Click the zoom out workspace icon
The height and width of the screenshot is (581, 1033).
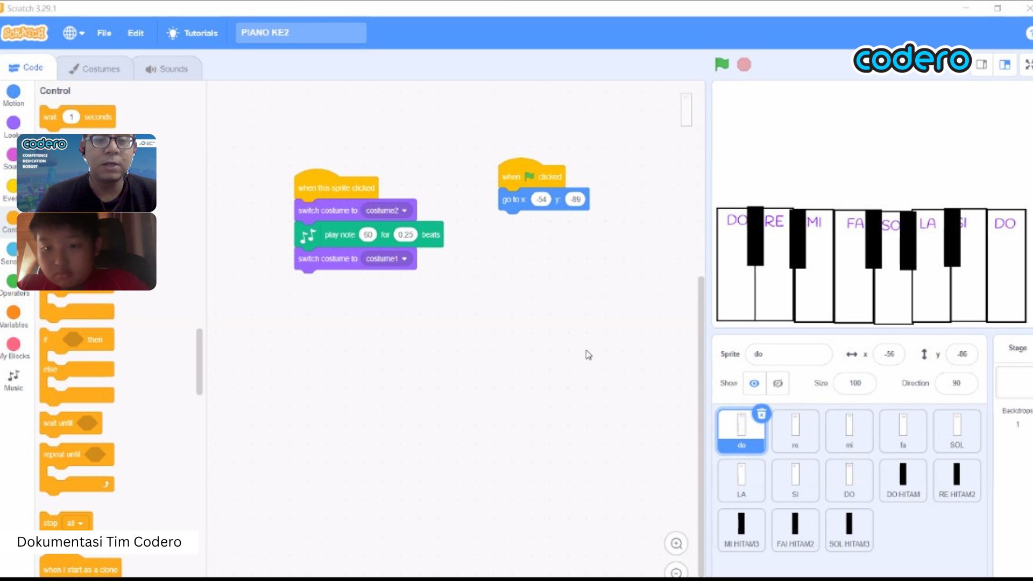676,572
